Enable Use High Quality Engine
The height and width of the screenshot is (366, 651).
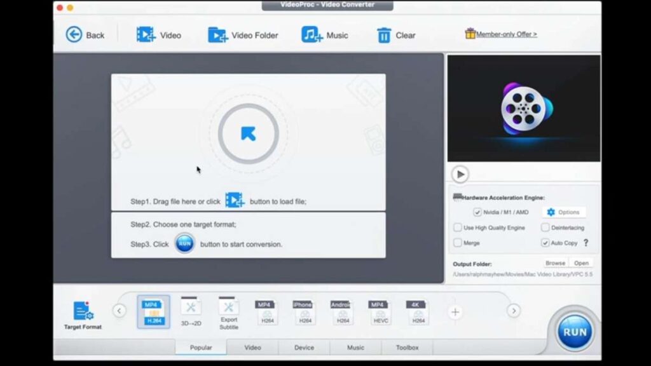458,227
